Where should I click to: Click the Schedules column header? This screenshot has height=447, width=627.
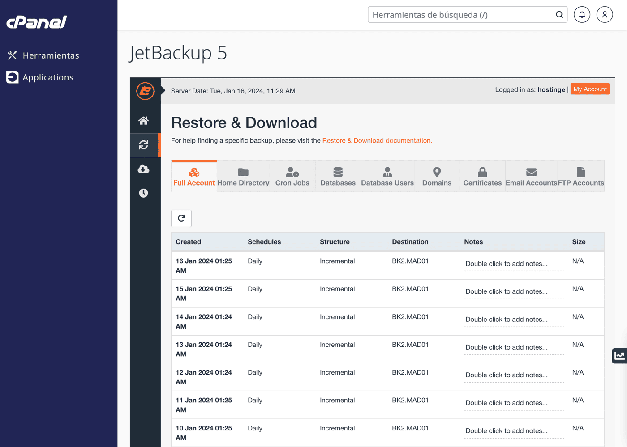click(x=264, y=242)
